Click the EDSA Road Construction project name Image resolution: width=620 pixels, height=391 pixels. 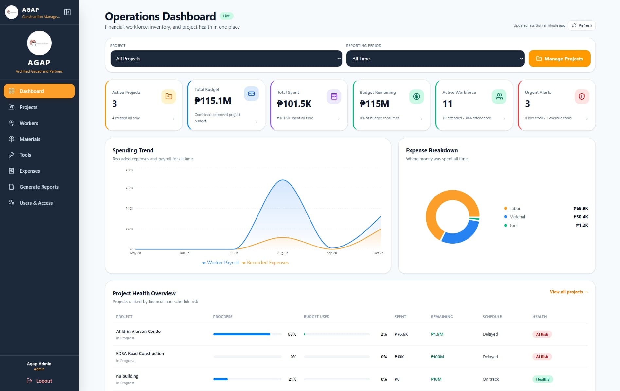click(x=140, y=353)
